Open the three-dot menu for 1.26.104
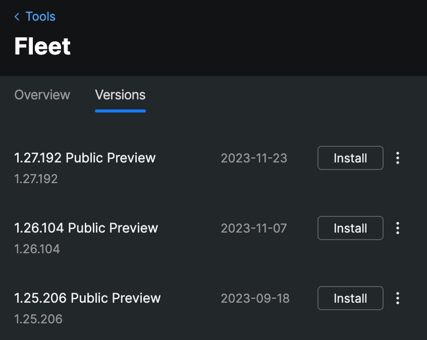This screenshot has width=427, height=340. [x=398, y=228]
